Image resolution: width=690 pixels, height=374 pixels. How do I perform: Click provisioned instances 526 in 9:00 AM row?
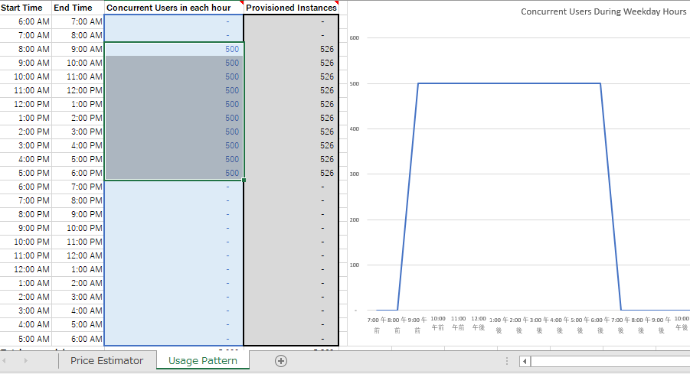click(291, 63)
